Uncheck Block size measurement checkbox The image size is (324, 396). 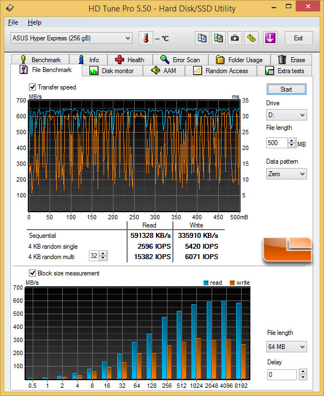[x=32, y=273]
